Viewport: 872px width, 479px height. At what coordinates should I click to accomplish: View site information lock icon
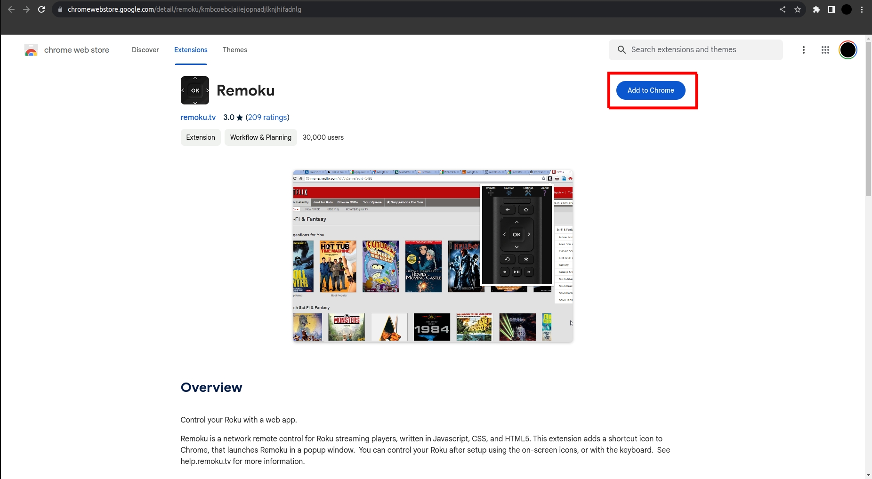(x=60, y=9)
